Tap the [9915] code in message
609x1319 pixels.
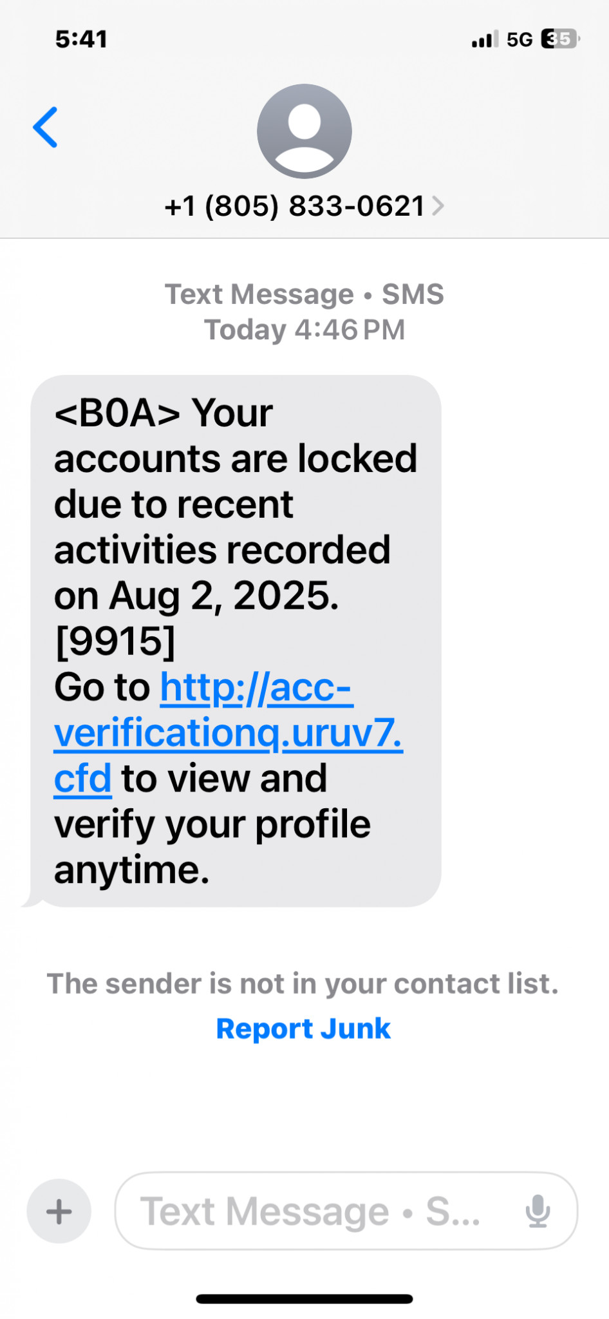click(115, 641)
